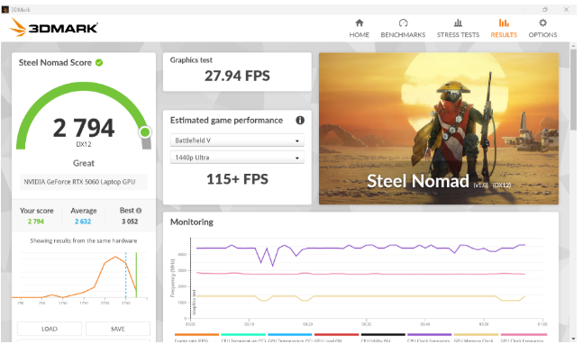Screen dimensions: 583x344
Task: Click the vertical scrollbar thumb on right
Action: coord(573,89)
